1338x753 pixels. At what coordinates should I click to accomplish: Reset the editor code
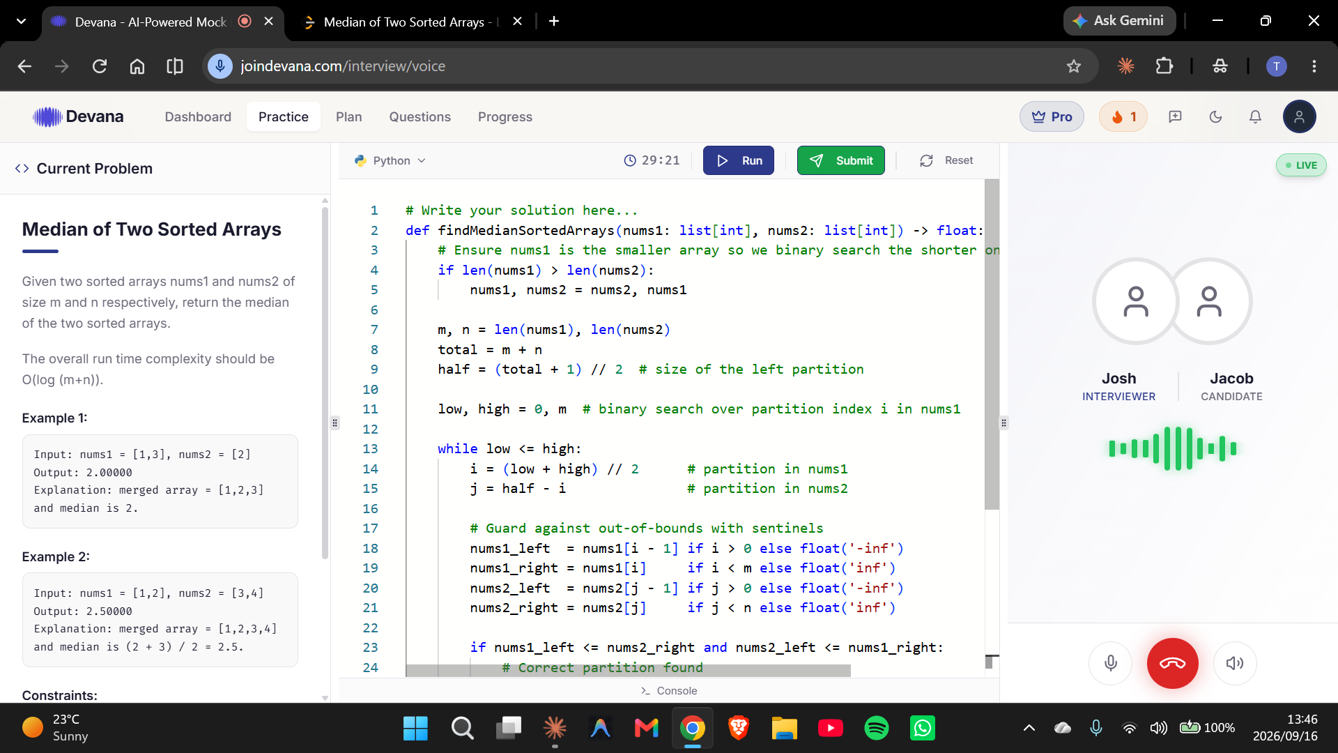pos(946,160)
